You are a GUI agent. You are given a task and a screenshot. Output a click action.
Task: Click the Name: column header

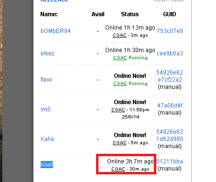coord(49,14)
